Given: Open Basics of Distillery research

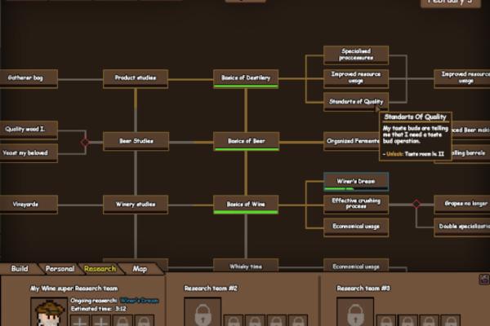Looking at the screenshot, I should click(246, 78).
